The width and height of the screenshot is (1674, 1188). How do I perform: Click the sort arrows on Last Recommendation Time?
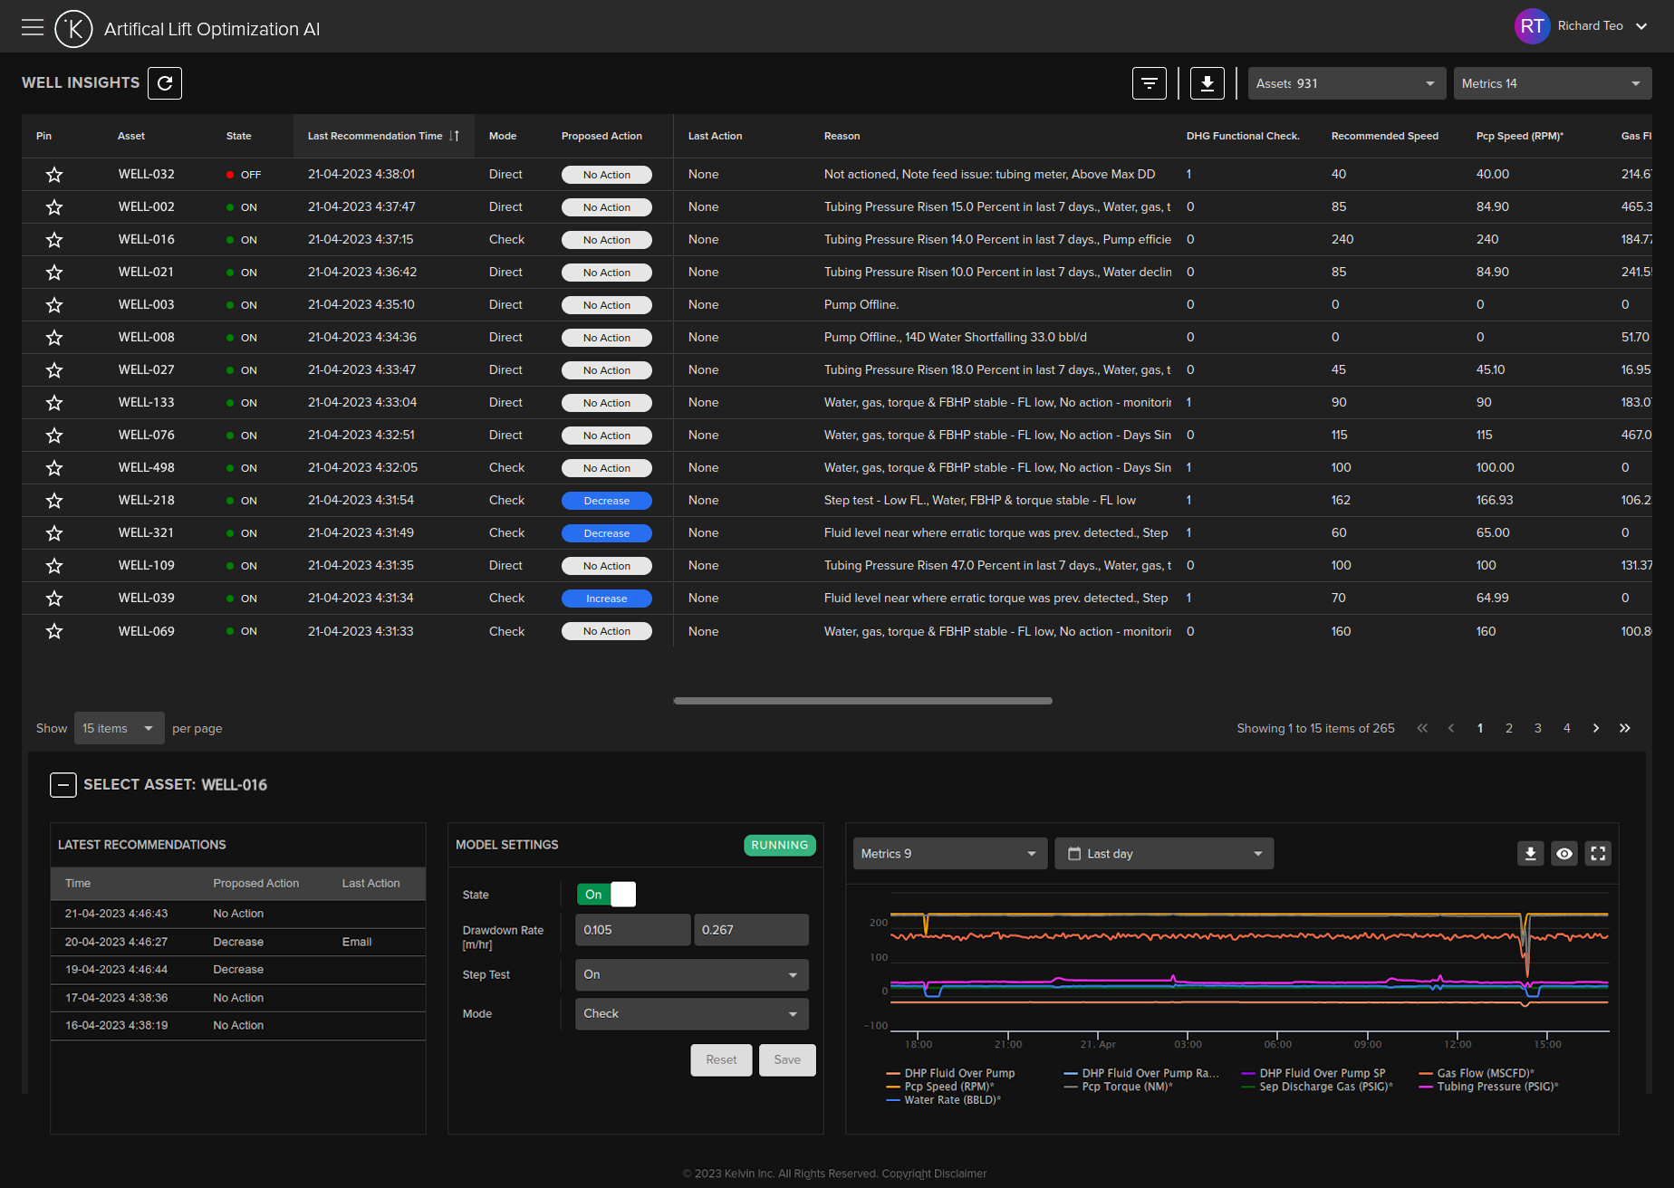point(455,136)
